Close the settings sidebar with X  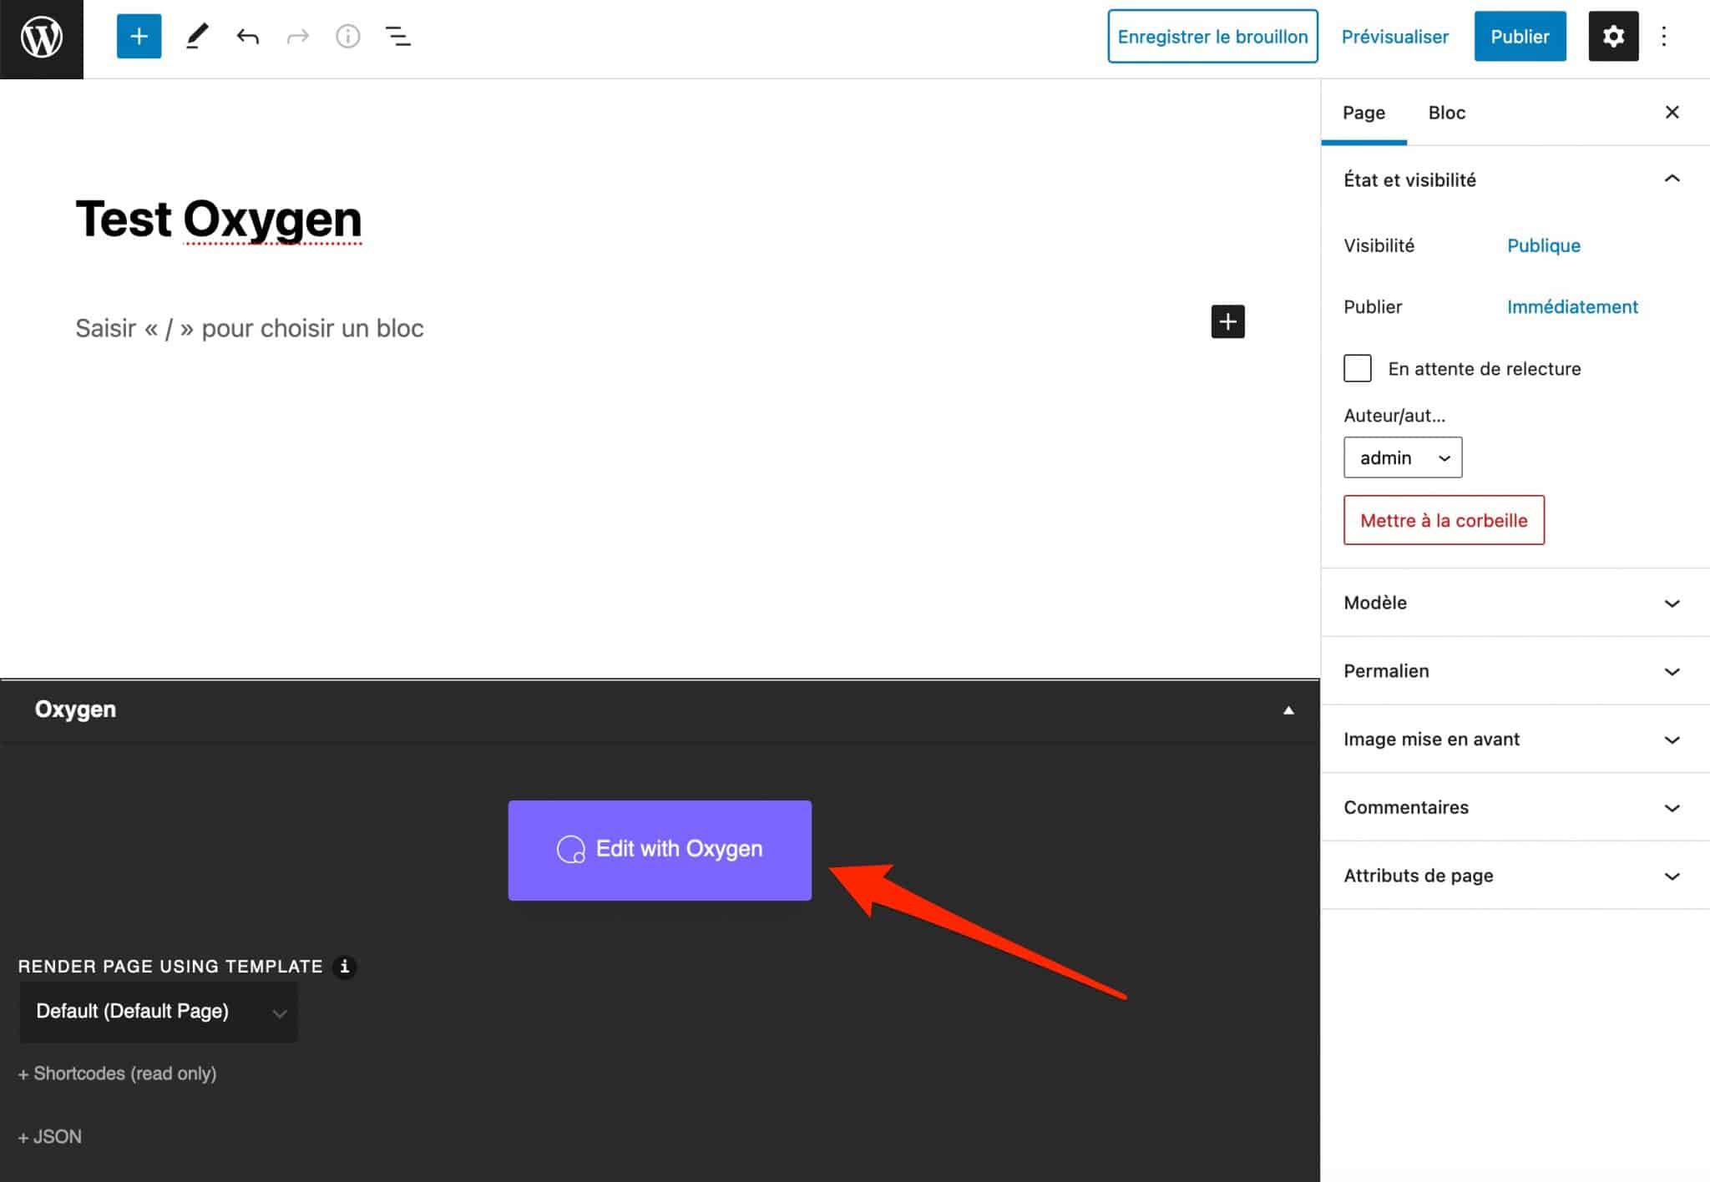coord(1672,112)
